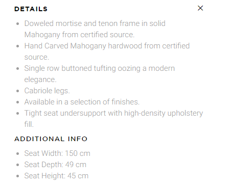Click the ADDITIONAL INFO heading
232x188 pixels.
click(x=51, y=139)
